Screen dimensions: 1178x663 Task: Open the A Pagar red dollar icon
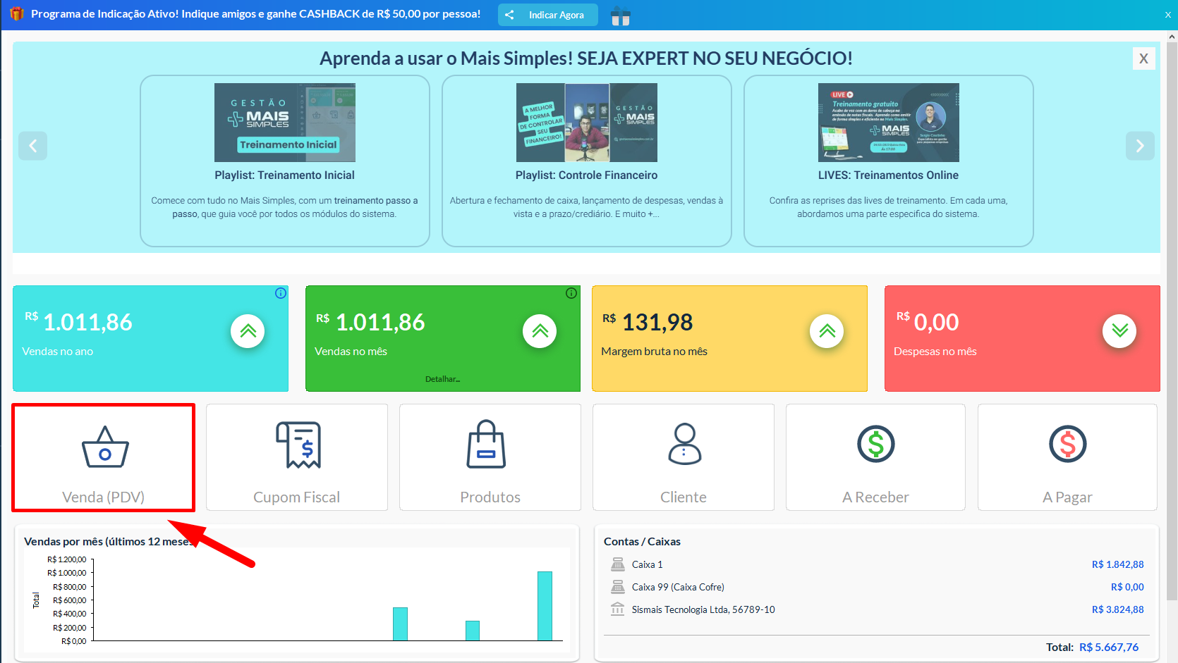pyautogui.click(x=1067, y=445)
